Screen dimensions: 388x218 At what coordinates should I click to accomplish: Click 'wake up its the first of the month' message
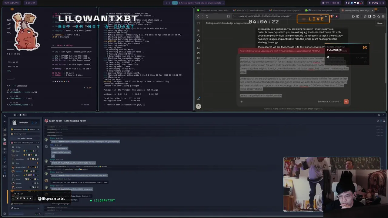pos(80,182)
